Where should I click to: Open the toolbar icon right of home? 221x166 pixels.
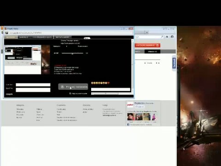click(172, 37)
